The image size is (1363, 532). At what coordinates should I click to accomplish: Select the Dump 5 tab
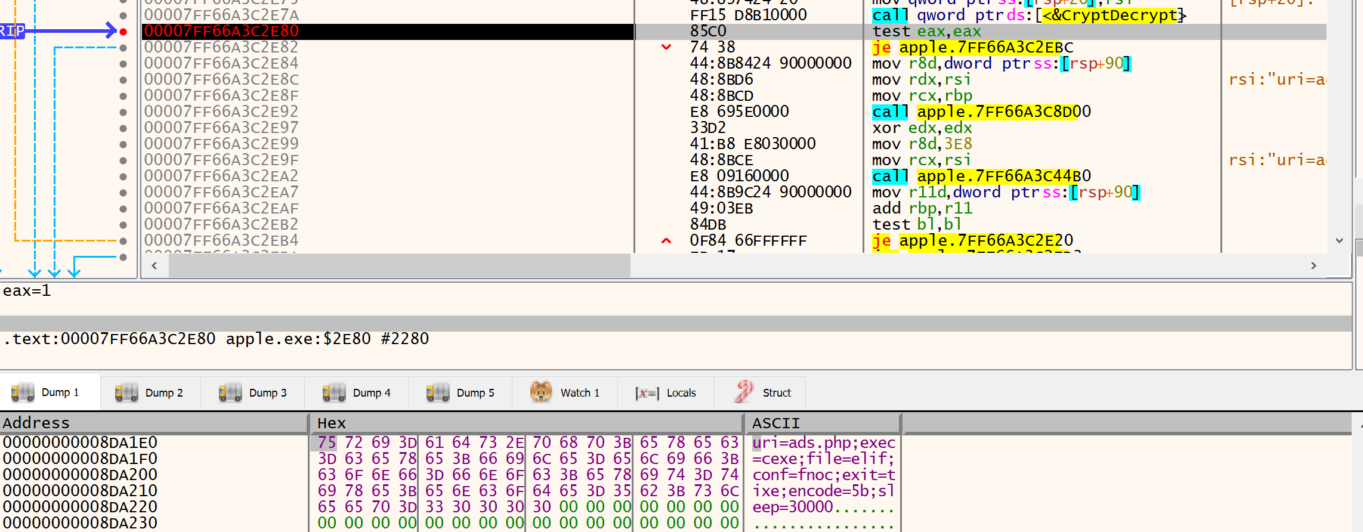[x=460, y=392]
